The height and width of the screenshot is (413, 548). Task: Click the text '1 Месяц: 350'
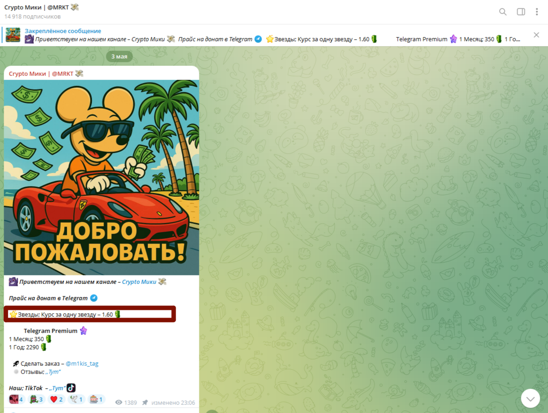26,339
